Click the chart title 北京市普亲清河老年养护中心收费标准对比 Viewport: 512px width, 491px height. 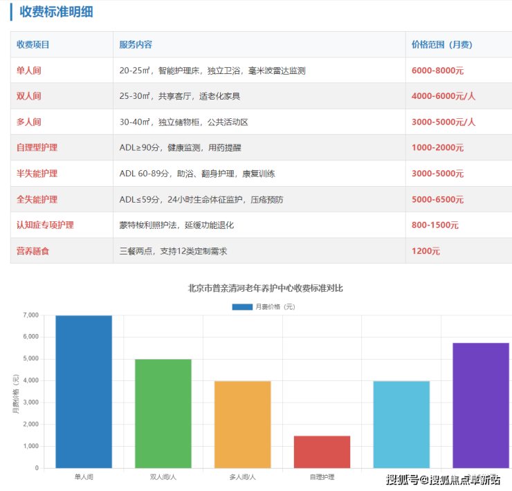(x=266, y=288)
